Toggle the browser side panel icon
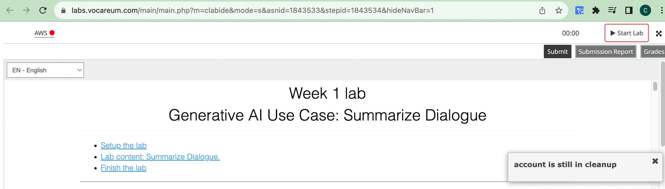 629,10
